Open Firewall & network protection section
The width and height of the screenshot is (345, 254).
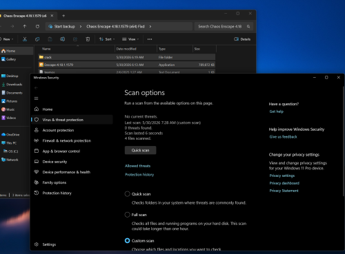pos(72,140)
